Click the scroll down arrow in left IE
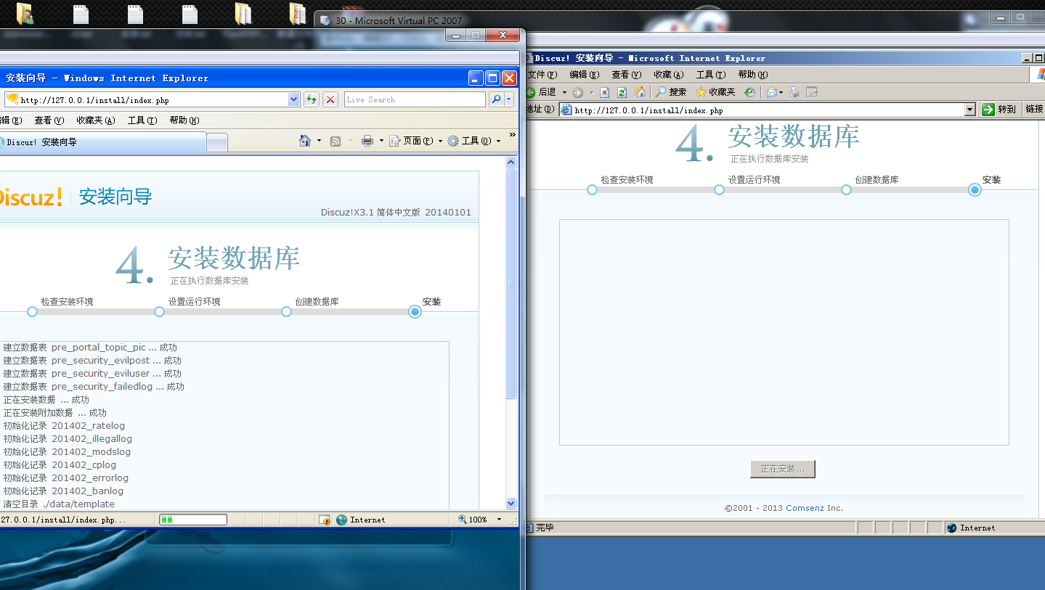 coord(511,503)
